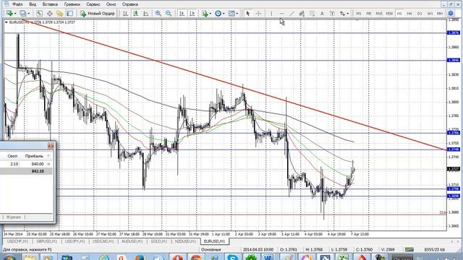This screenshot has width=463, height=260.
Task: Switch timeframe to M30
Action: (389, 14)
